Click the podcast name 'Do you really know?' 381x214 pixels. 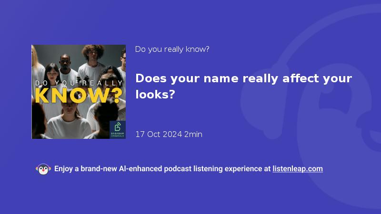[x=172, y=49]
